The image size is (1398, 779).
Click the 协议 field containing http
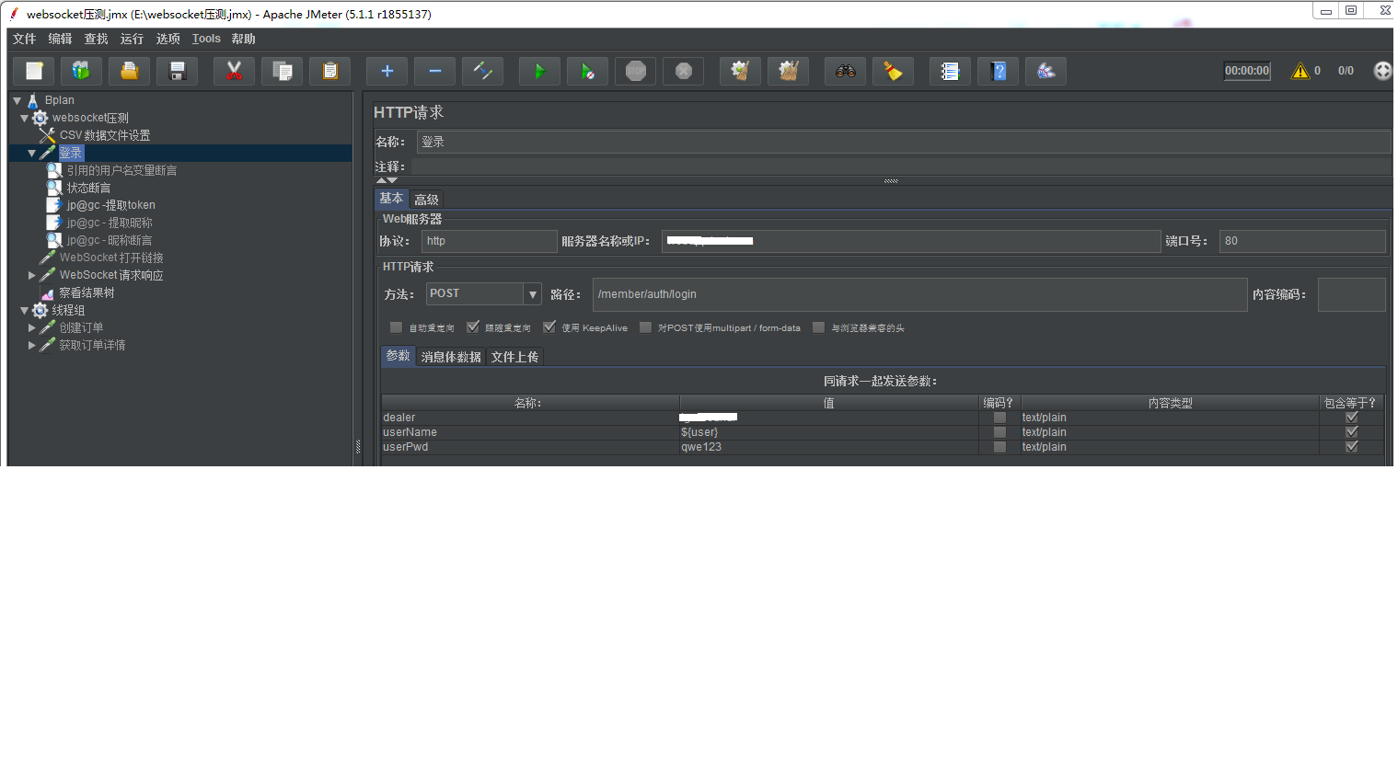[490, 241]
